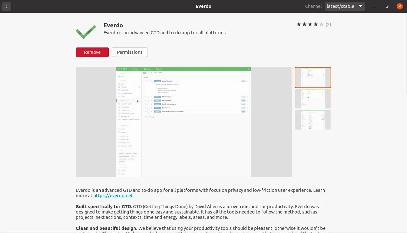Image resolution: width=407 pixels, height=233 pixels.
Task: Click the 'Clean and beautiful design.' bold text
Action: (106, 228)
